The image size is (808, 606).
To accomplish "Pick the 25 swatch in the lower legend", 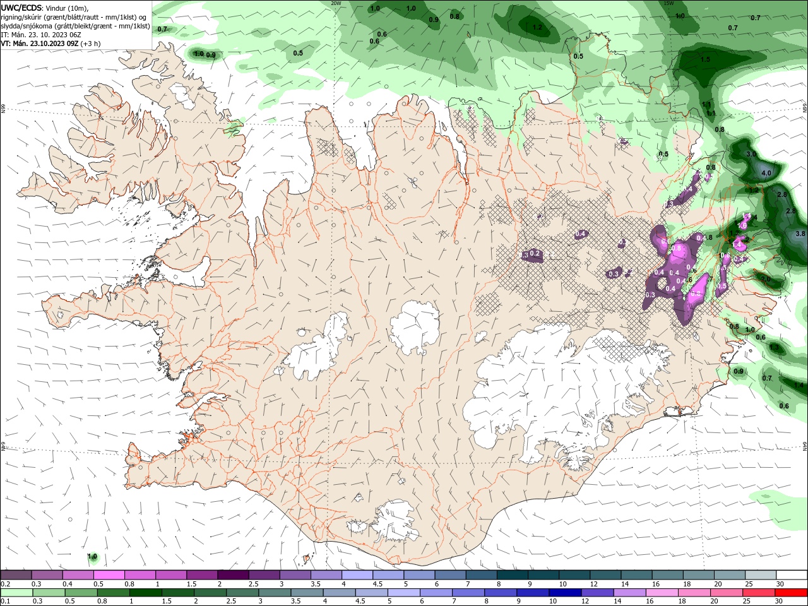I will pyautogui.click(x=758, y=593).
